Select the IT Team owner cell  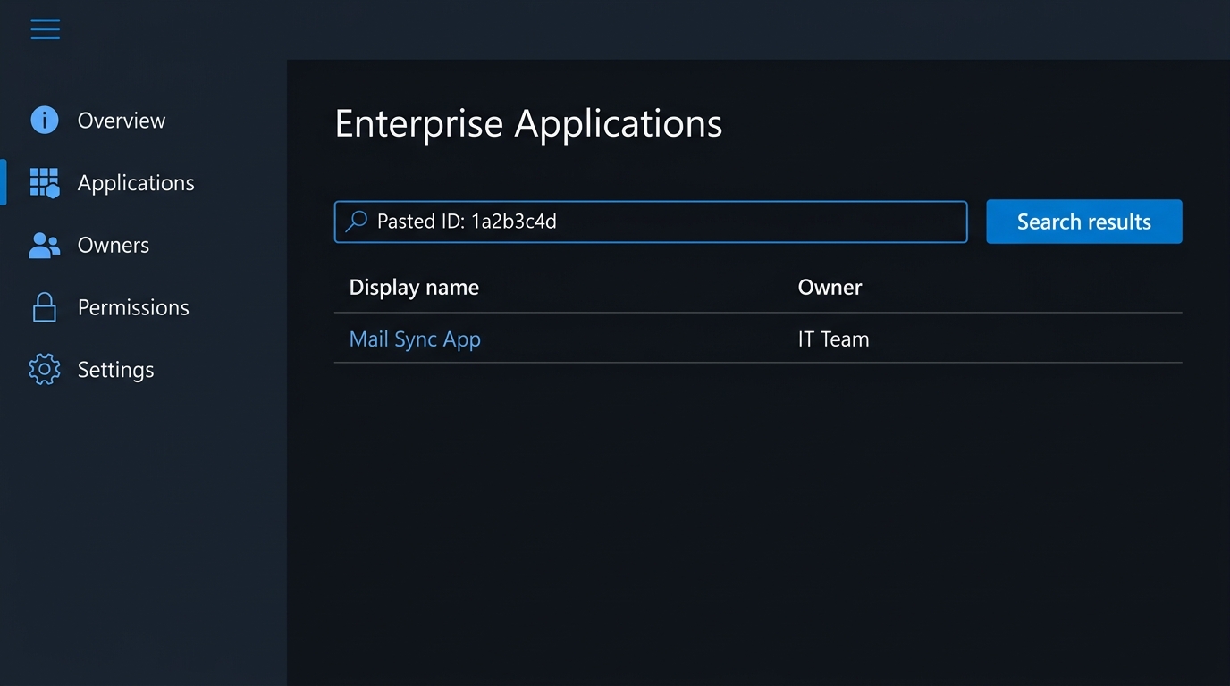click(833, 339)
